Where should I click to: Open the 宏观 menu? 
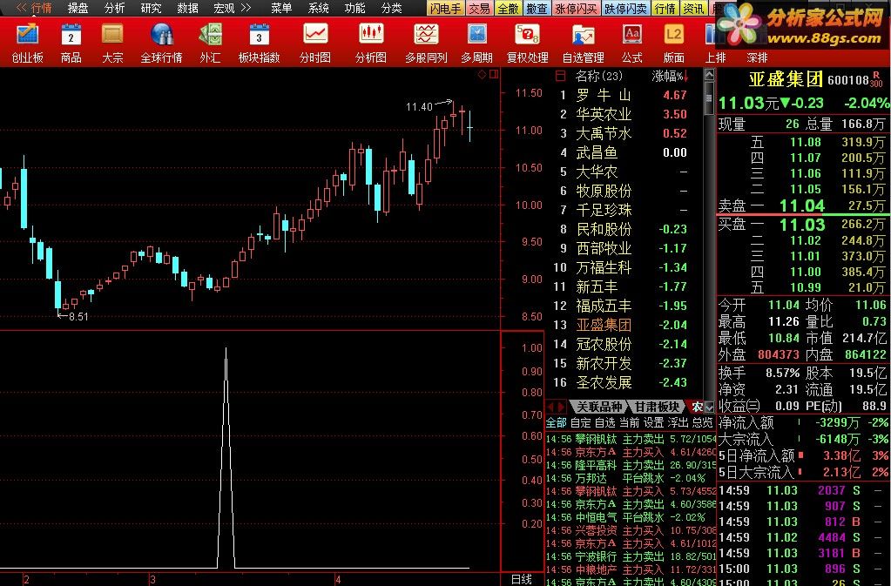(x=224, y=8)
